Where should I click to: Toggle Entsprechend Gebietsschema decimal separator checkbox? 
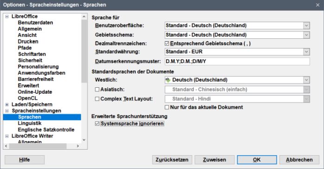[167, 44]
